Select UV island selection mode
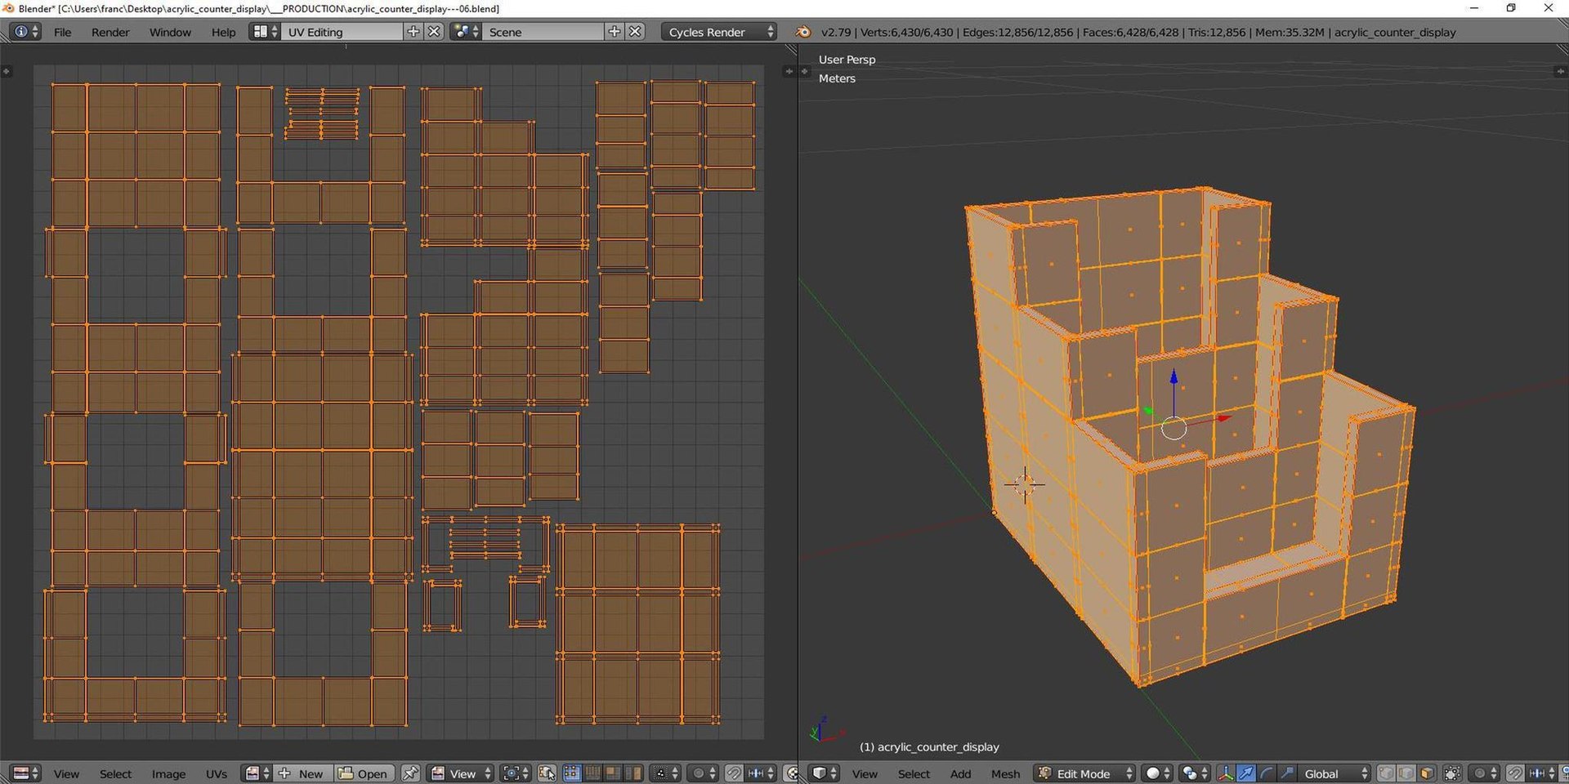Viewport: 1569px width, 784px height. [x=633, y=773]
